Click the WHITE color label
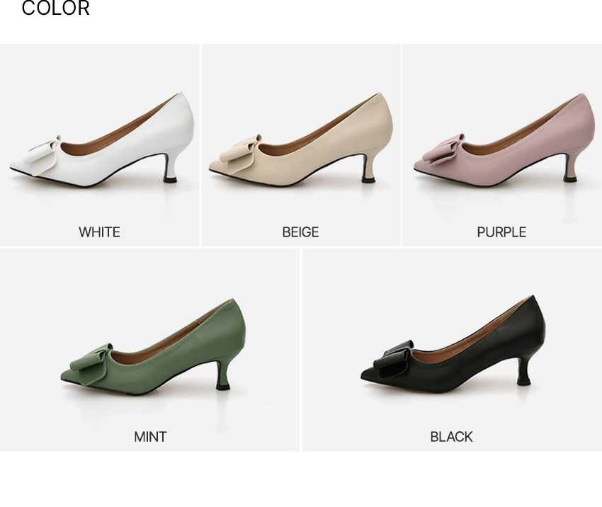 (99, 232)
